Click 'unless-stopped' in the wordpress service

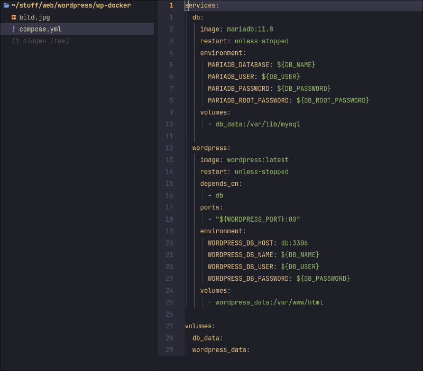click(x=261, y=172)
